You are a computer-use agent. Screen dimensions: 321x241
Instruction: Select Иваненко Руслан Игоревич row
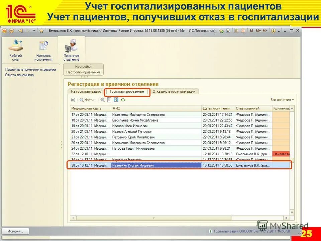pyautogui.click(x=180, y=165)
